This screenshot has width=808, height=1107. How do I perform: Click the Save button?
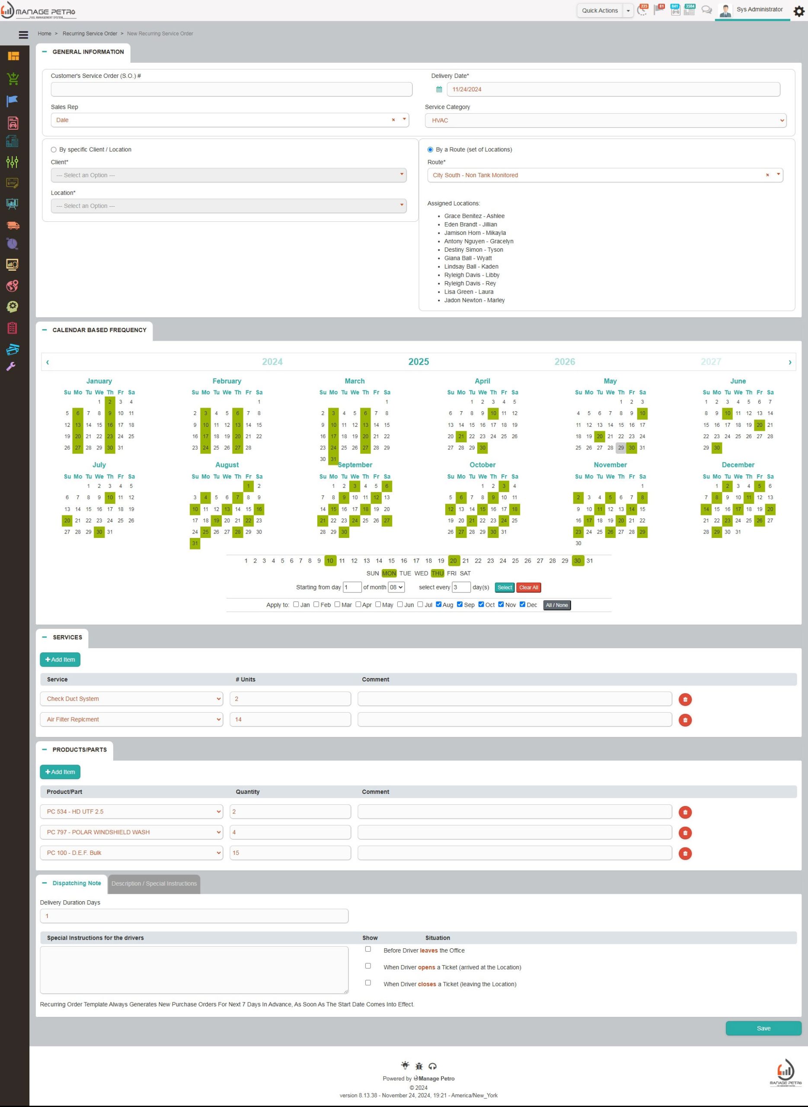tap(763, 1028)
